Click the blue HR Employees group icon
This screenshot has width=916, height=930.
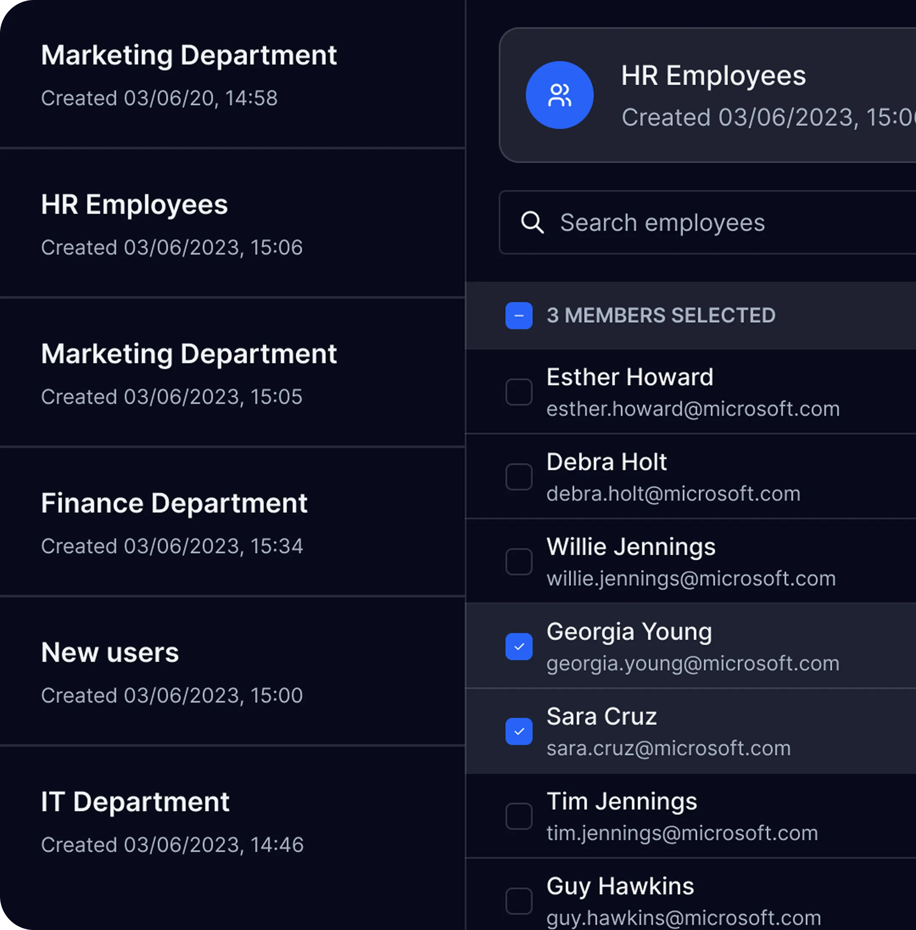559,95
